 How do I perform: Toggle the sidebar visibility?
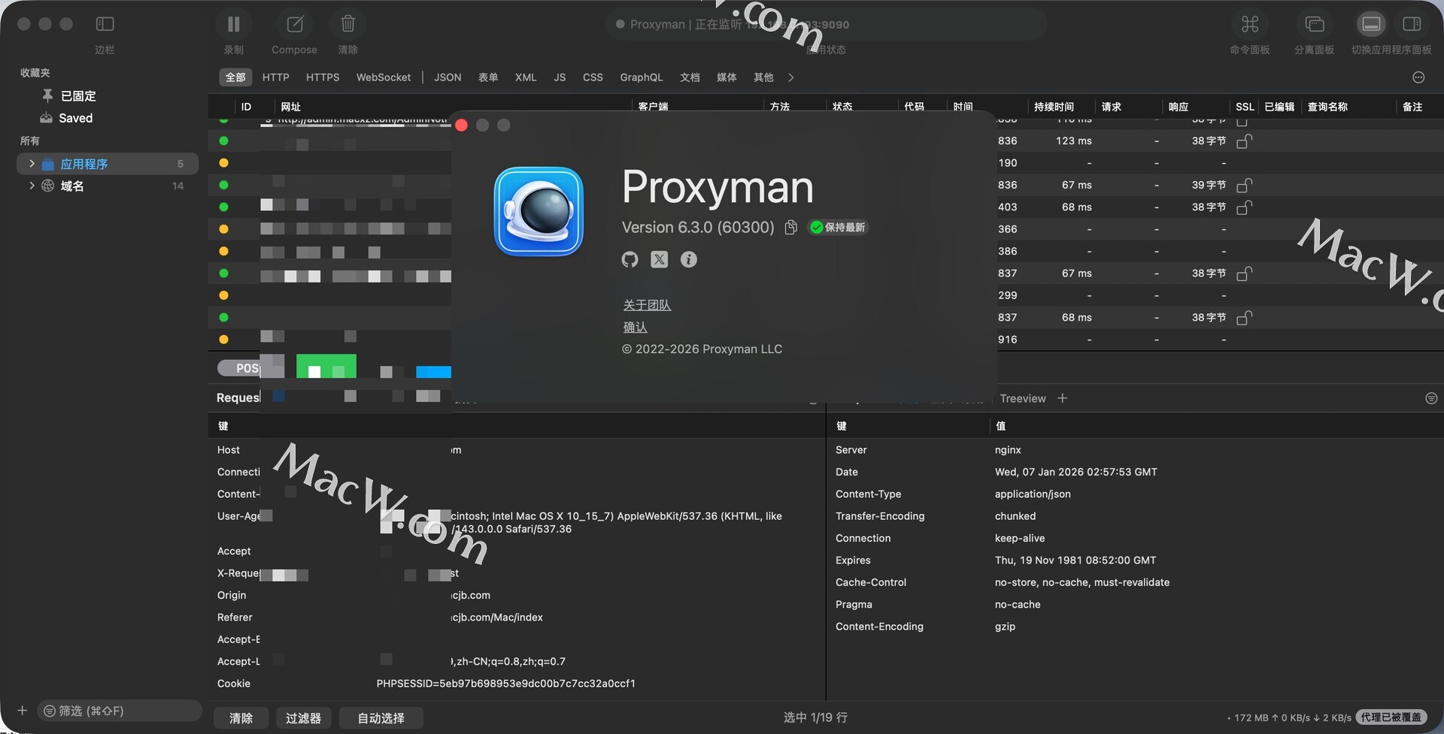pyautogui.click(x=105, y=25)
